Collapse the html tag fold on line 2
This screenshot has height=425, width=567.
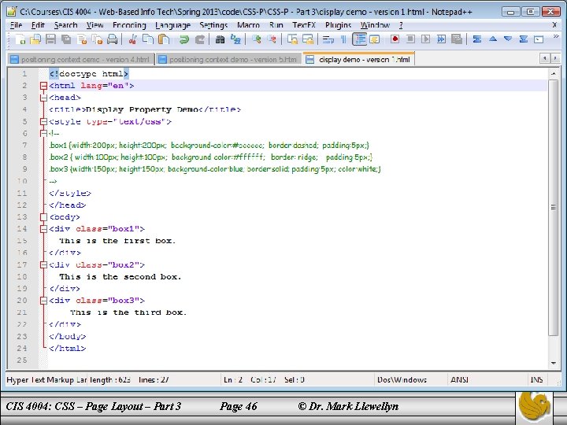[43, 85]
